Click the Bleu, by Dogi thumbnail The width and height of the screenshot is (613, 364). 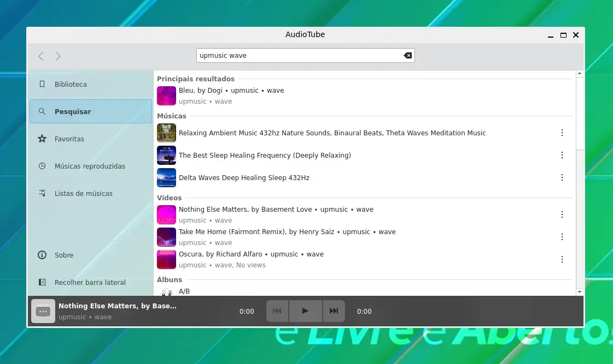[167, 96]
